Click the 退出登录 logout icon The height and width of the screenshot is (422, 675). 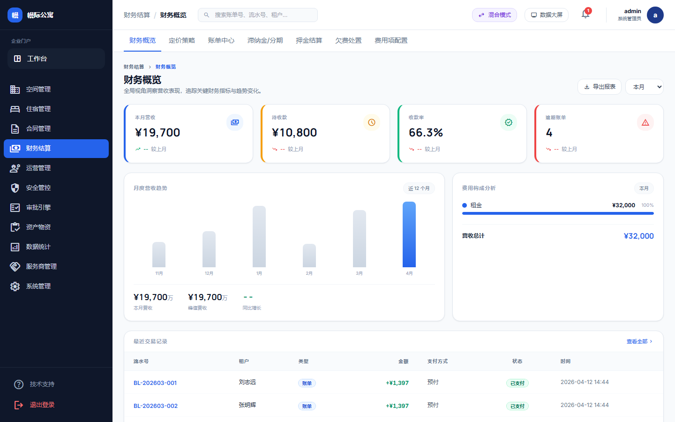point(18,405)
